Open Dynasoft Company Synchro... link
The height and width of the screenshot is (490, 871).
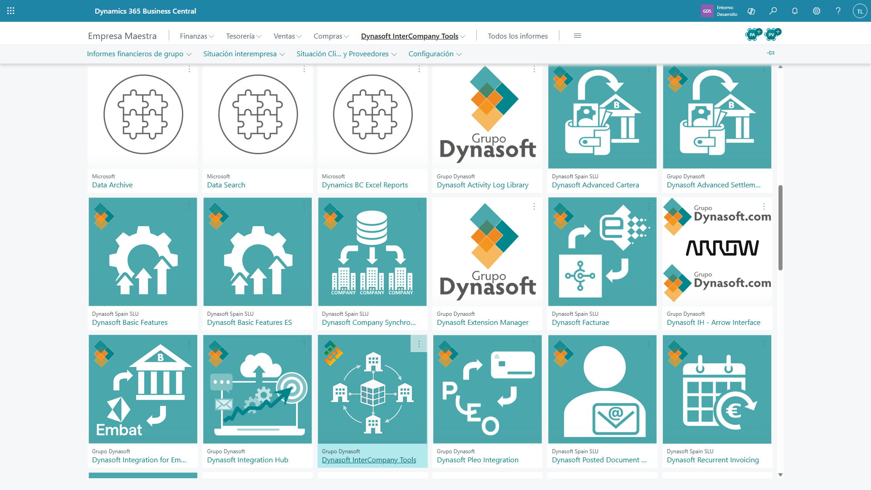pos(369,322)
